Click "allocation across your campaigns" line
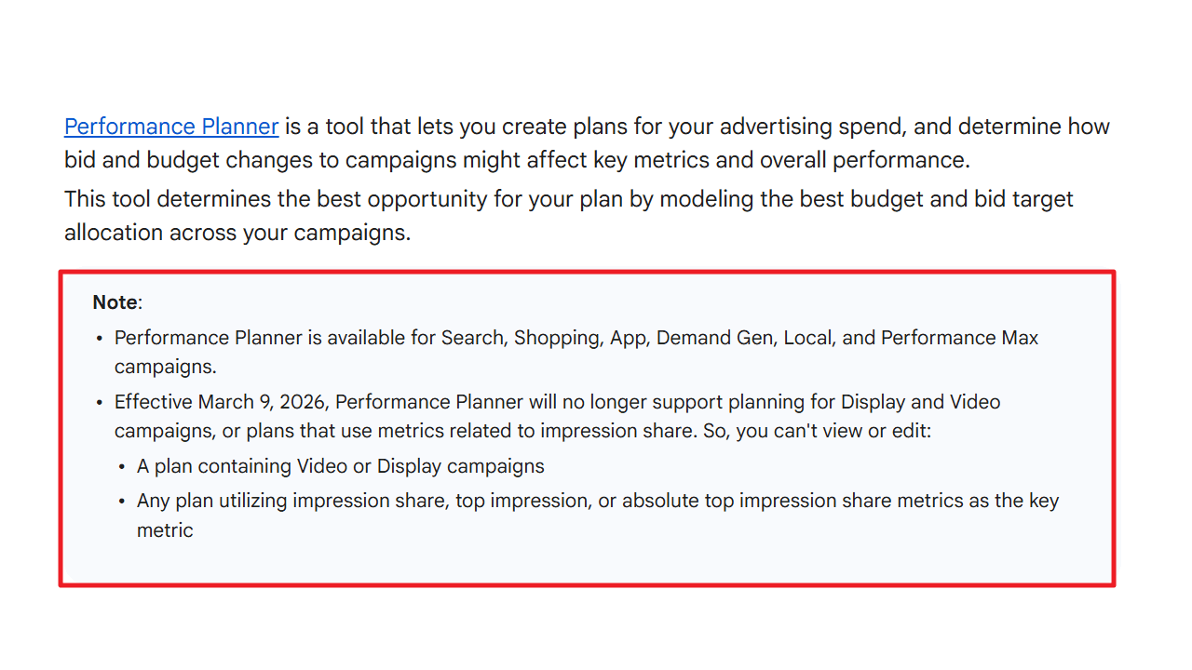 pos(237,233)
